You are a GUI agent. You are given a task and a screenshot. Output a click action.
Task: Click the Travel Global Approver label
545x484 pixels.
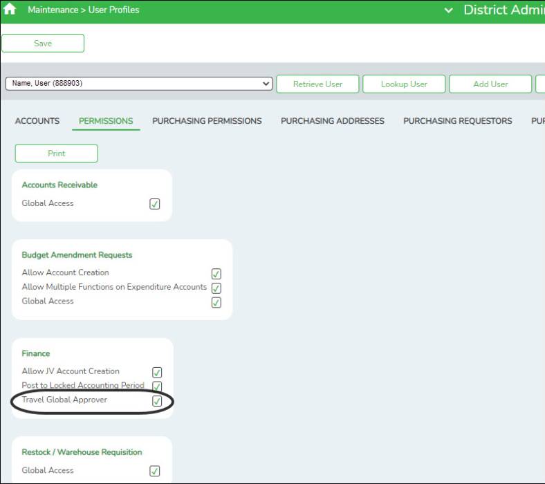(64, 400)
